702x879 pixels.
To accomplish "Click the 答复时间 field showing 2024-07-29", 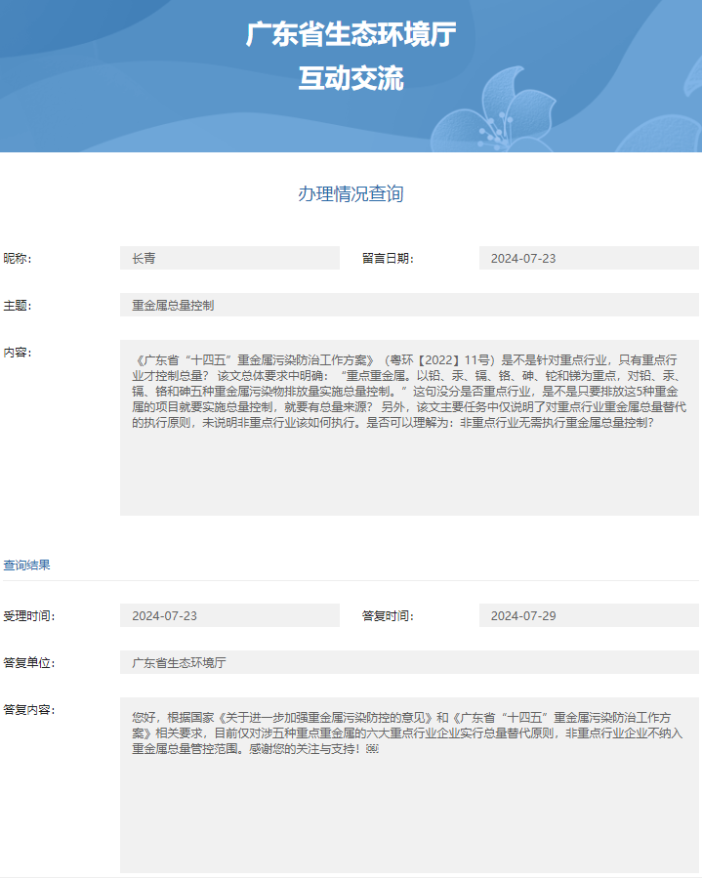I will 589,616.
